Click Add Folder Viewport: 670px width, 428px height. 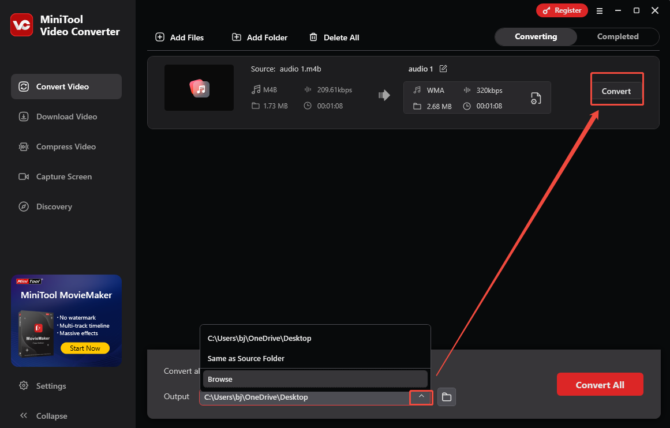point(259,37)
